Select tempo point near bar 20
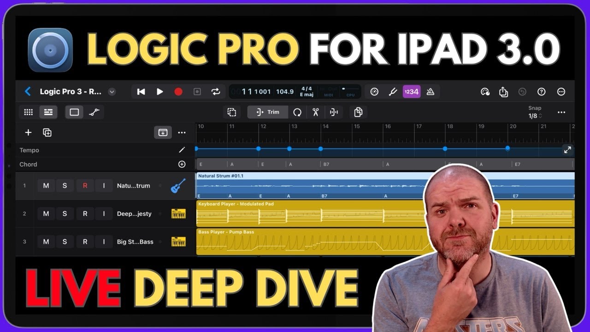The image size is (590, 332). click(507, 148)
